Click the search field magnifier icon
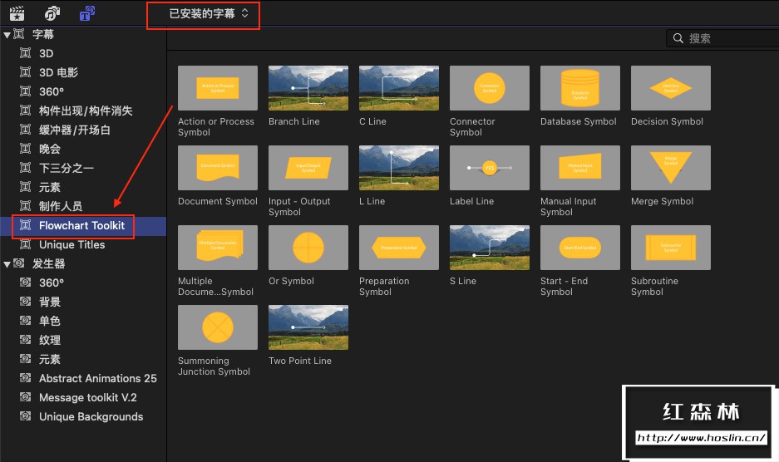This screenshot has width=779, height=462. pos(678,38)
